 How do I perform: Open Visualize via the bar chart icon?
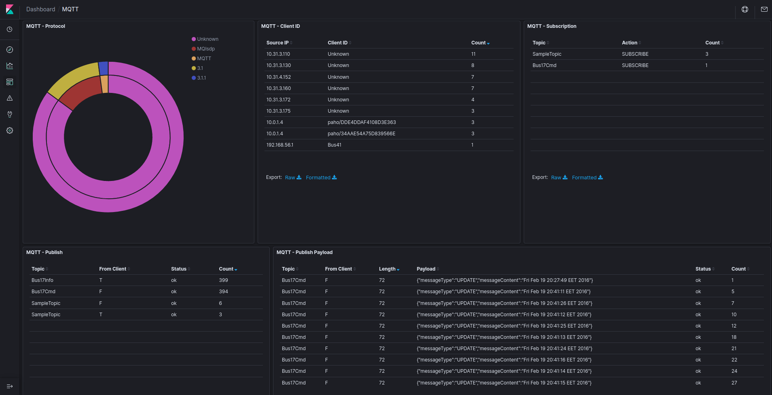(x=9, y=66)
